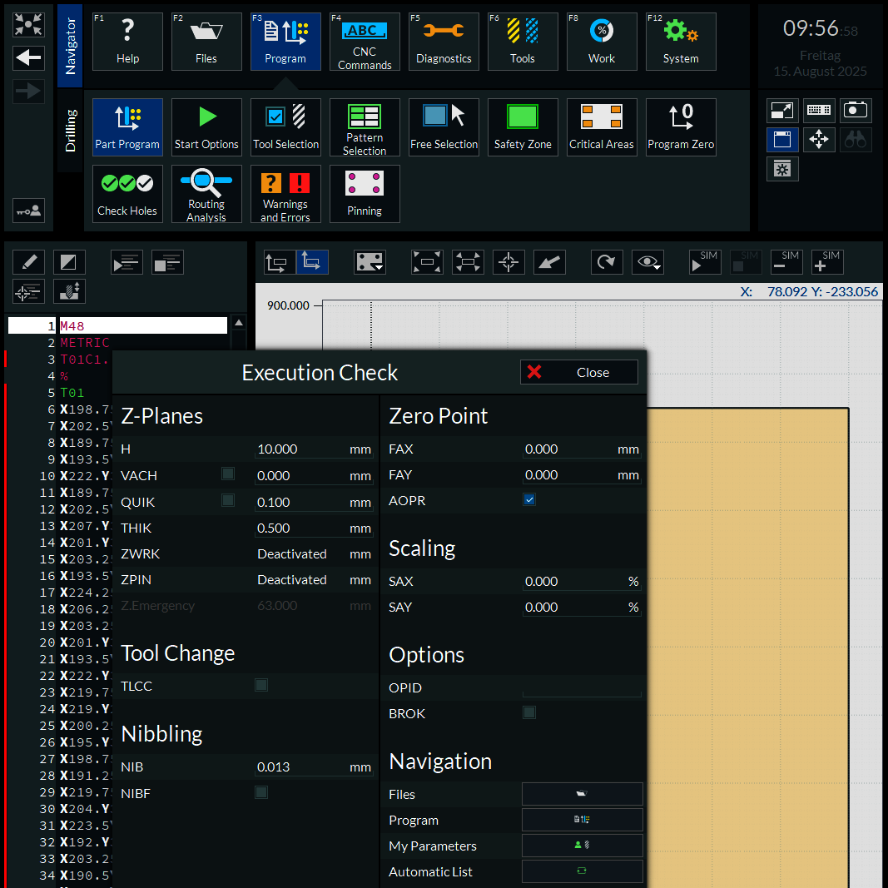
Task: Select the Program tile
Action: point(285,42)
